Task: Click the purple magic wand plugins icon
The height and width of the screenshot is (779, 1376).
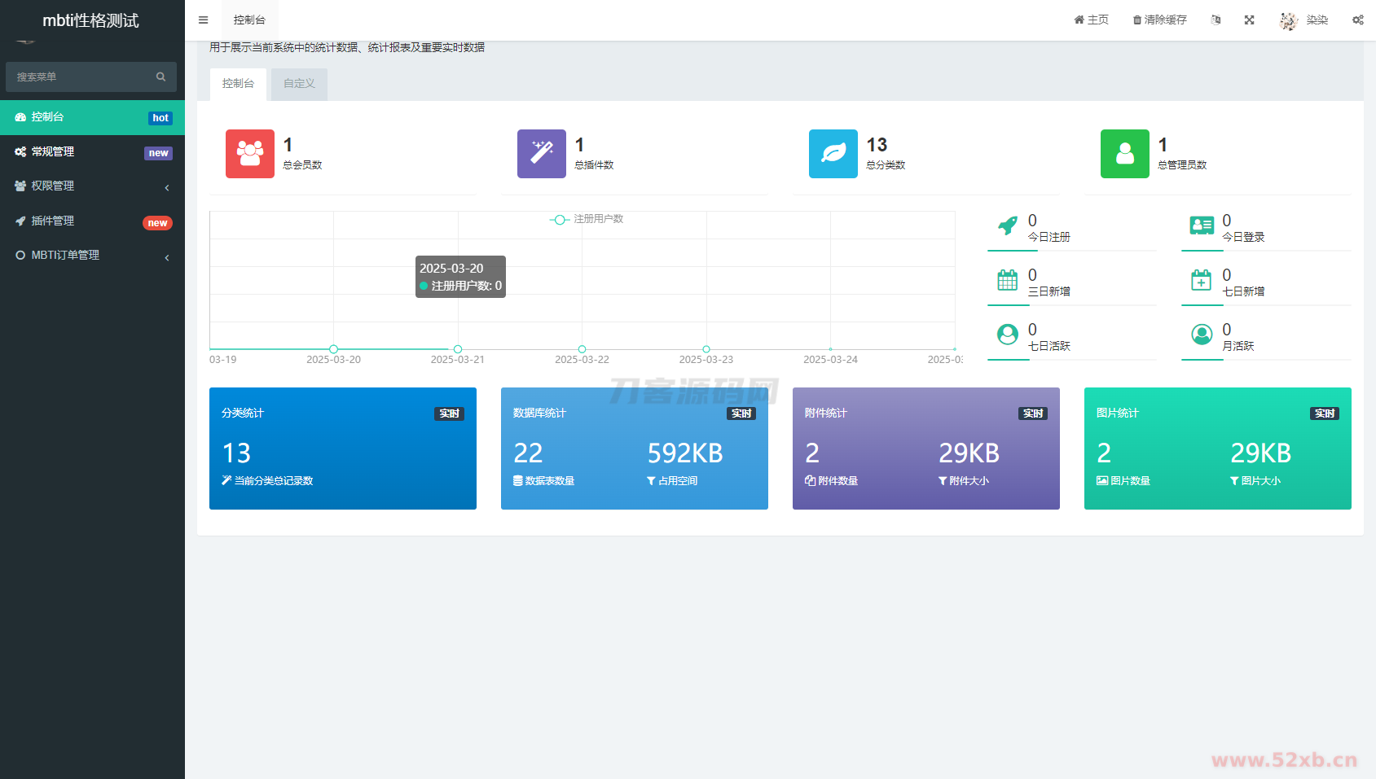Action: [542, 154]
